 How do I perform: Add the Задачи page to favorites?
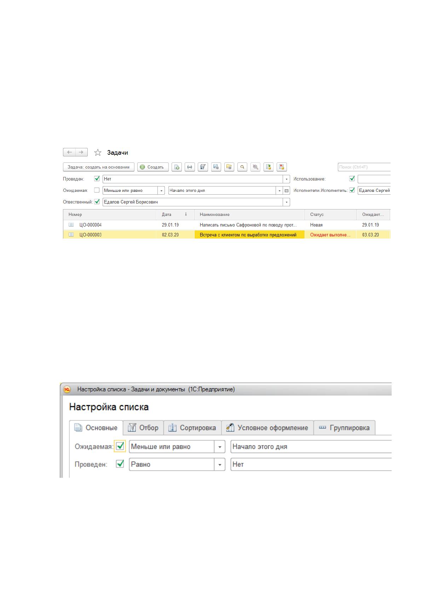tap(98, 153)
